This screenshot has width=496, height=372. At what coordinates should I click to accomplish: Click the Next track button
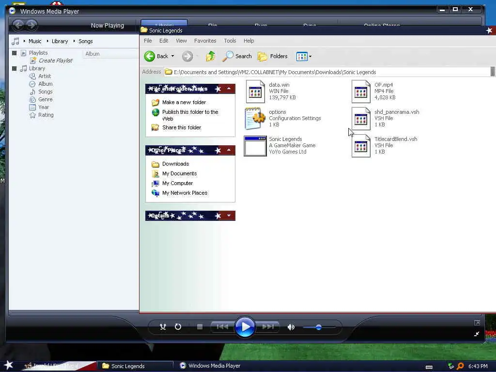268,327
